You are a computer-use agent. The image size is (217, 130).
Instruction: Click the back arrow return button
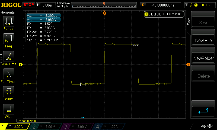203,110
